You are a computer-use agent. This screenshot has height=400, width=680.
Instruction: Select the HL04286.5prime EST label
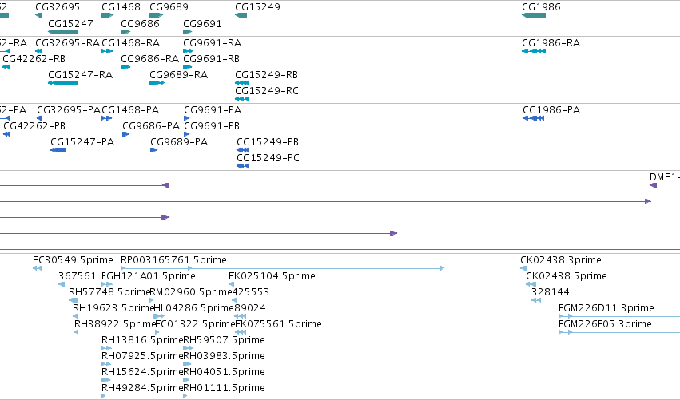pyautogui.click(x=194, y=308)
